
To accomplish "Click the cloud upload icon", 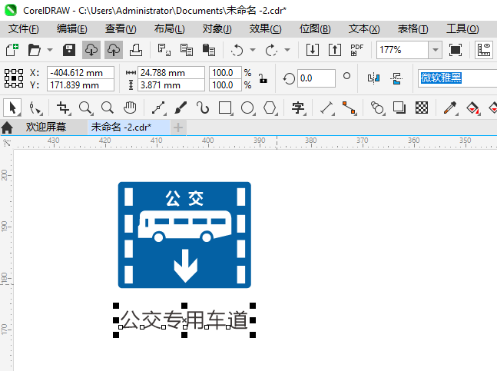I will tap(114, 50).
